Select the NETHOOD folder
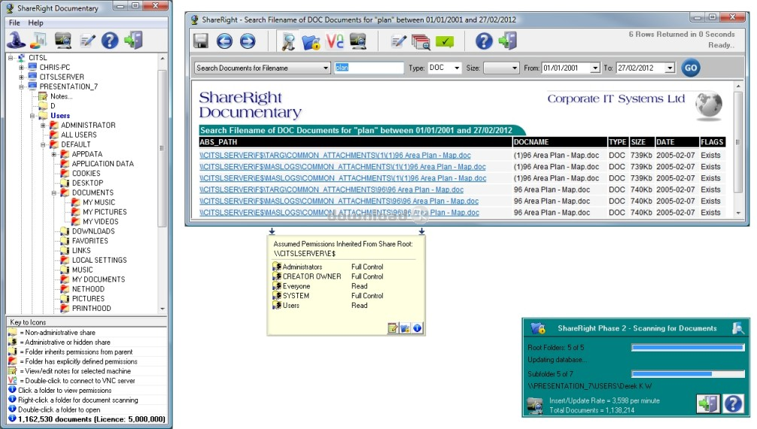757x429 pixels. (x=88, y=289)
